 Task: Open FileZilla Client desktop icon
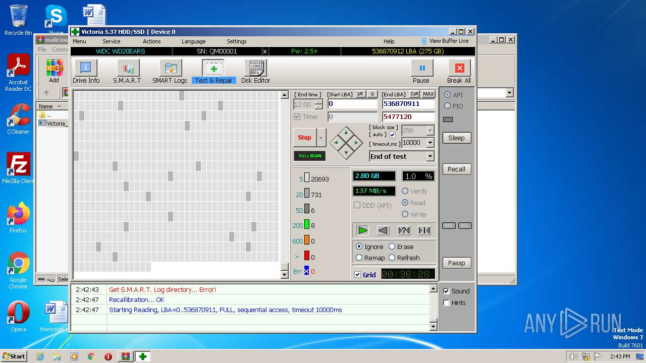coord(18,168)
